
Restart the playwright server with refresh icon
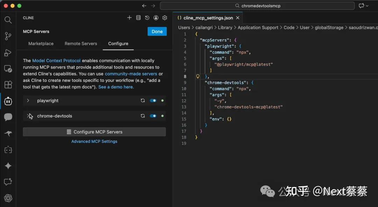pos(143,101)
